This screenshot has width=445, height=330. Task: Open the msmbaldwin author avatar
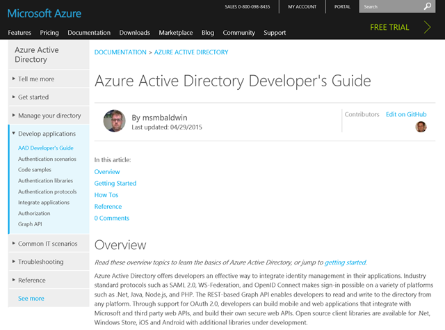tap(114, 121)
